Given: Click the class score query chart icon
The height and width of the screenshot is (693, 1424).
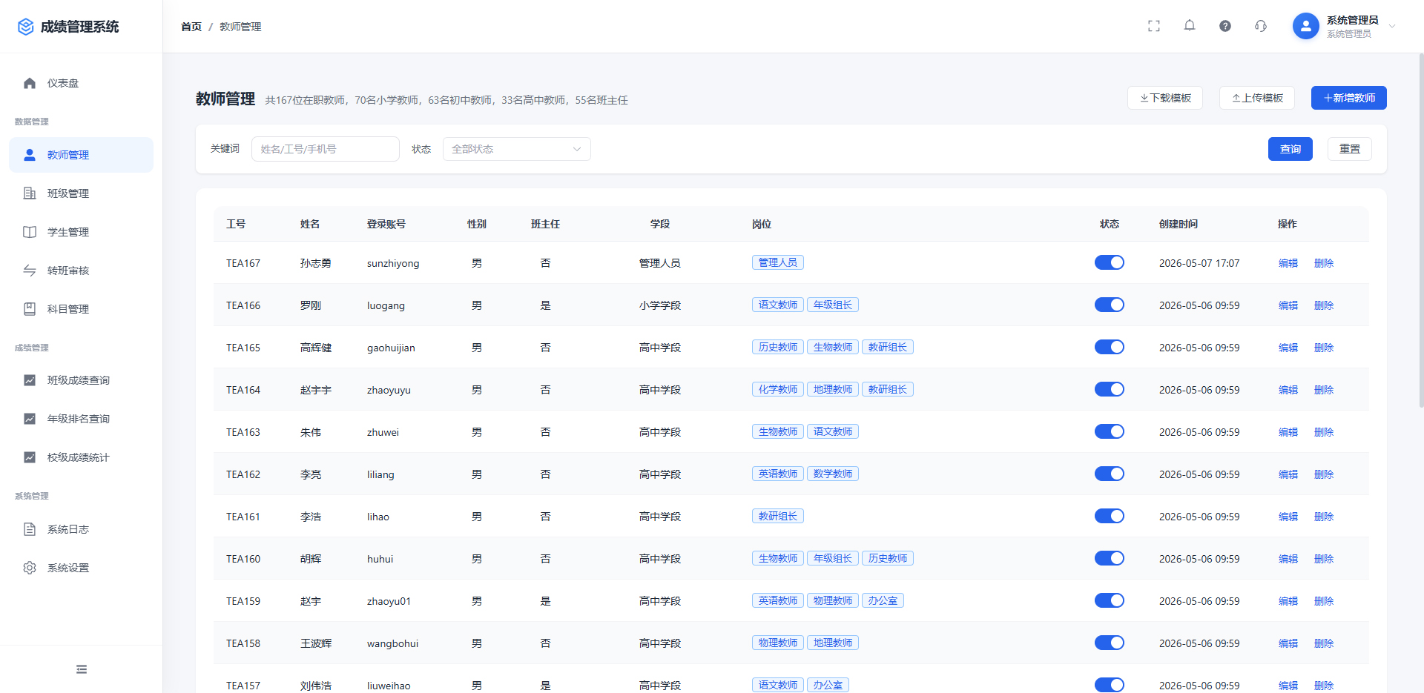Looking at the screenshot, I should click(x=30, y=380).
